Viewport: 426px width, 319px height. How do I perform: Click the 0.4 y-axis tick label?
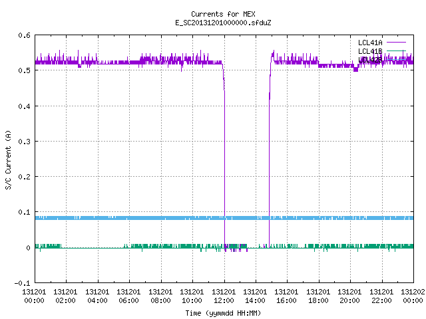tap(24, 106)
